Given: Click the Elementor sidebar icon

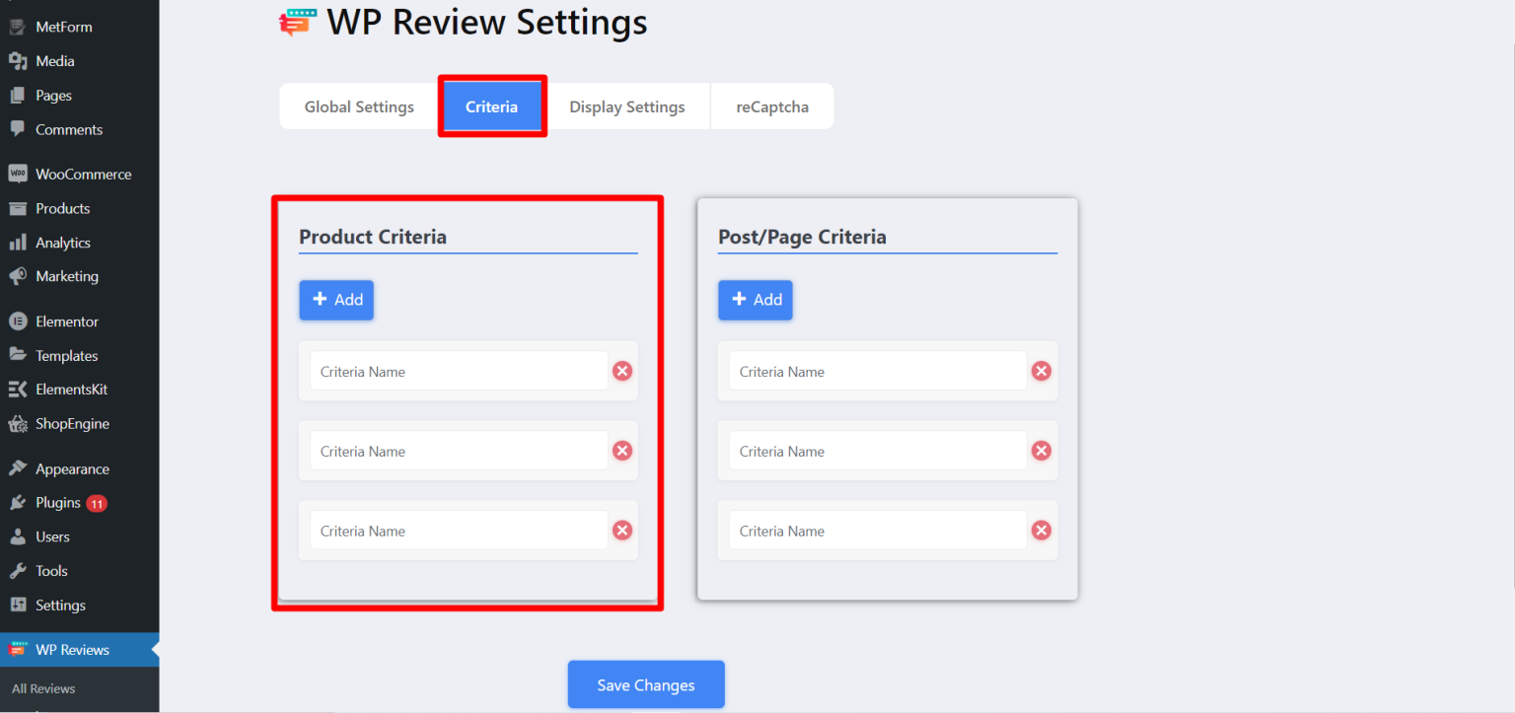Looking at the screenshot, I should click(20, 321).
